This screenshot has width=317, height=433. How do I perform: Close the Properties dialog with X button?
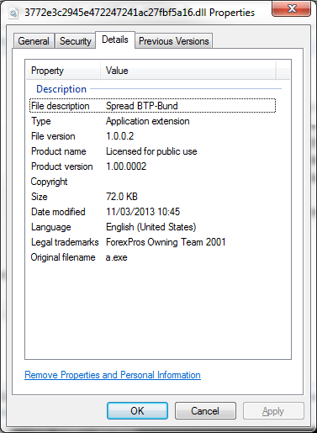291,8
